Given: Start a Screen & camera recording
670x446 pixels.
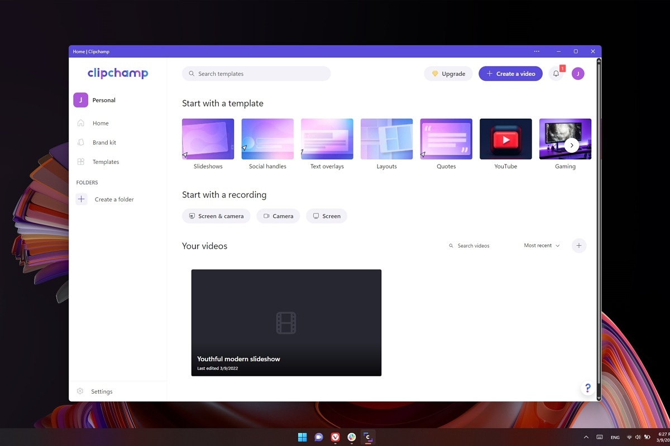Looking at the screenshot, I should coord(216,216).
